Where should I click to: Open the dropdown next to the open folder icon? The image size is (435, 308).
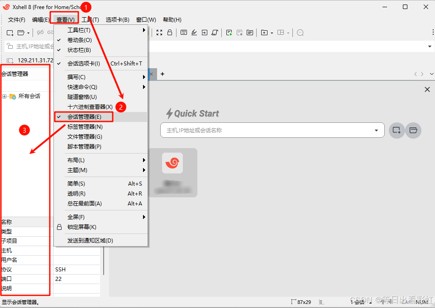click(x=29, y=33)
